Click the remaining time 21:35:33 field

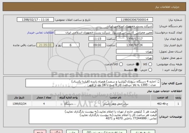coord(45,45)
